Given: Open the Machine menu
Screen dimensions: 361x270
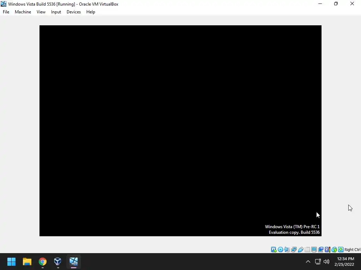Looking at the screenshot, I should (23, 12).
